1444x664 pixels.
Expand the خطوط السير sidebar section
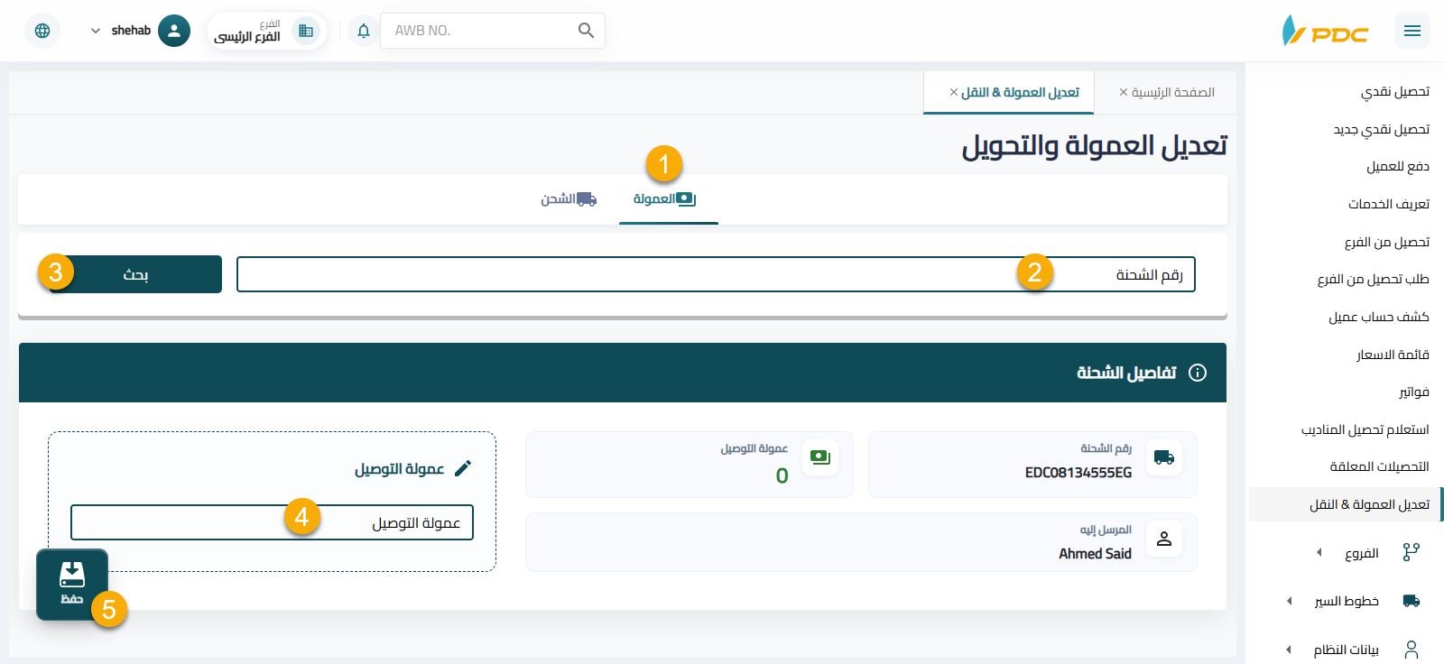point(1289,601)
